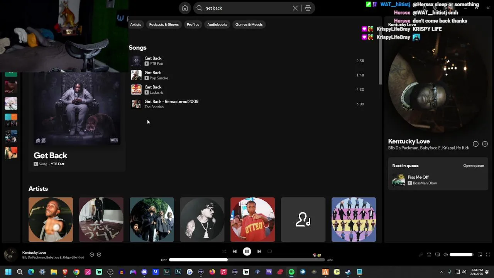Open the green library item in sidebar

[11, 73]
